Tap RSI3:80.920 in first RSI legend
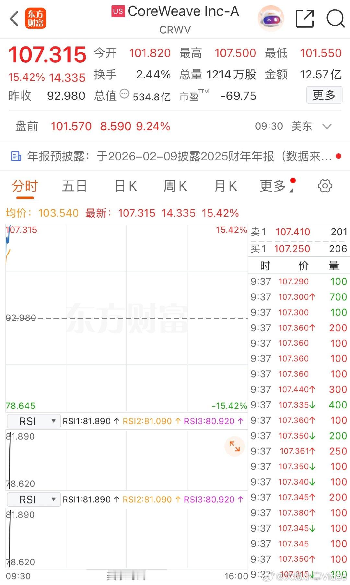The height and width of the screenshot is (585, 350). tap(214, 421)
